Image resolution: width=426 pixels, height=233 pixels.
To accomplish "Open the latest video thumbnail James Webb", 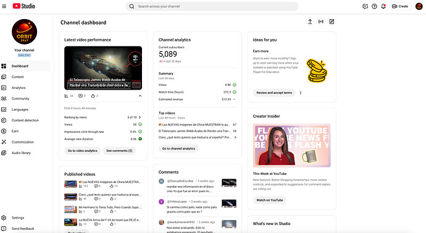I will (x=103, y=68).
